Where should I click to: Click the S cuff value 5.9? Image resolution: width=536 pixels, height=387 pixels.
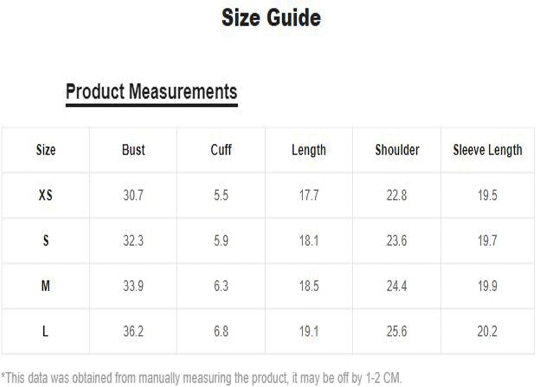221,241
